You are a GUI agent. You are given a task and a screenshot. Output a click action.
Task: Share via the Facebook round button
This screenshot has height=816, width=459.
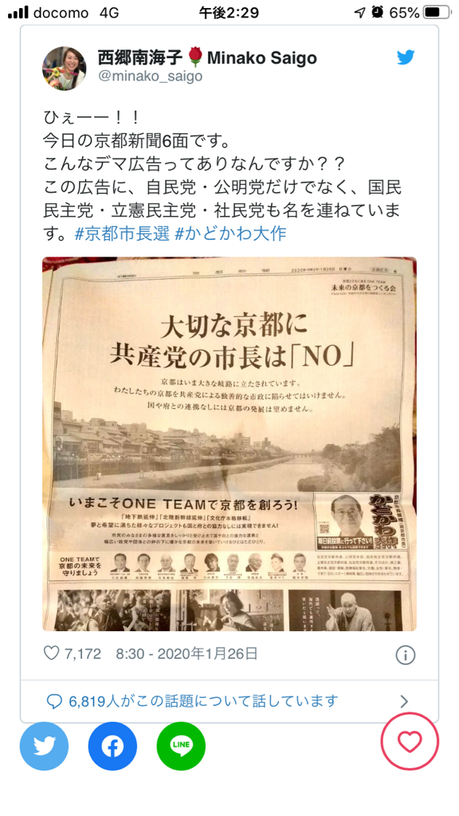[x=113, y=746]
